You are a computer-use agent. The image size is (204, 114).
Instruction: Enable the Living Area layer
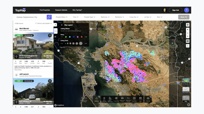(116, 99)
